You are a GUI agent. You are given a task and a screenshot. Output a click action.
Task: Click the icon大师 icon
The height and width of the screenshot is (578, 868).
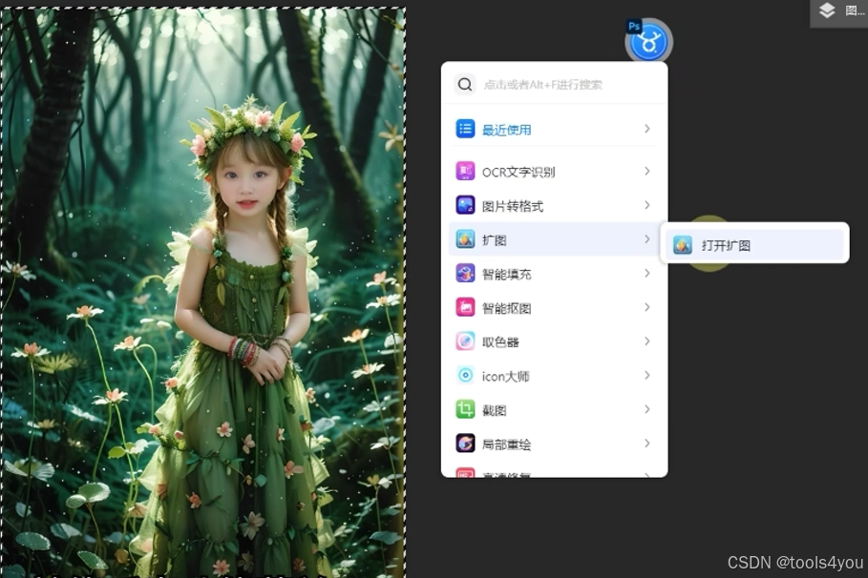[x=465, y=376]
